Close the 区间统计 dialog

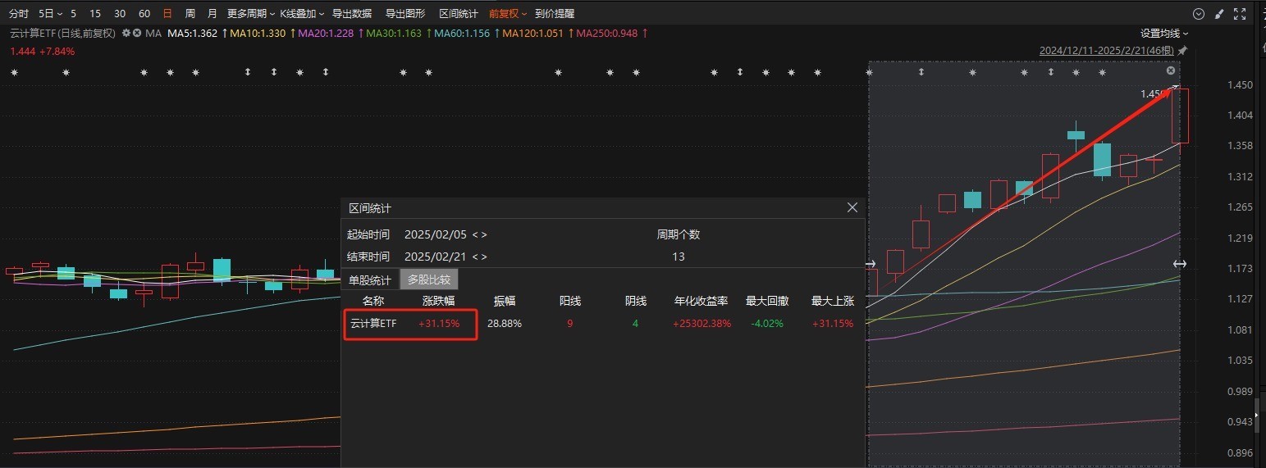[x=852, y=208]
